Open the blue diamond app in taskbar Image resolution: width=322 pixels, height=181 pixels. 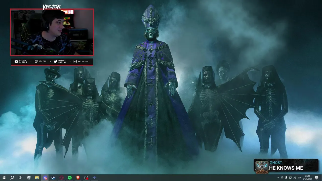[x=95, y=178]
